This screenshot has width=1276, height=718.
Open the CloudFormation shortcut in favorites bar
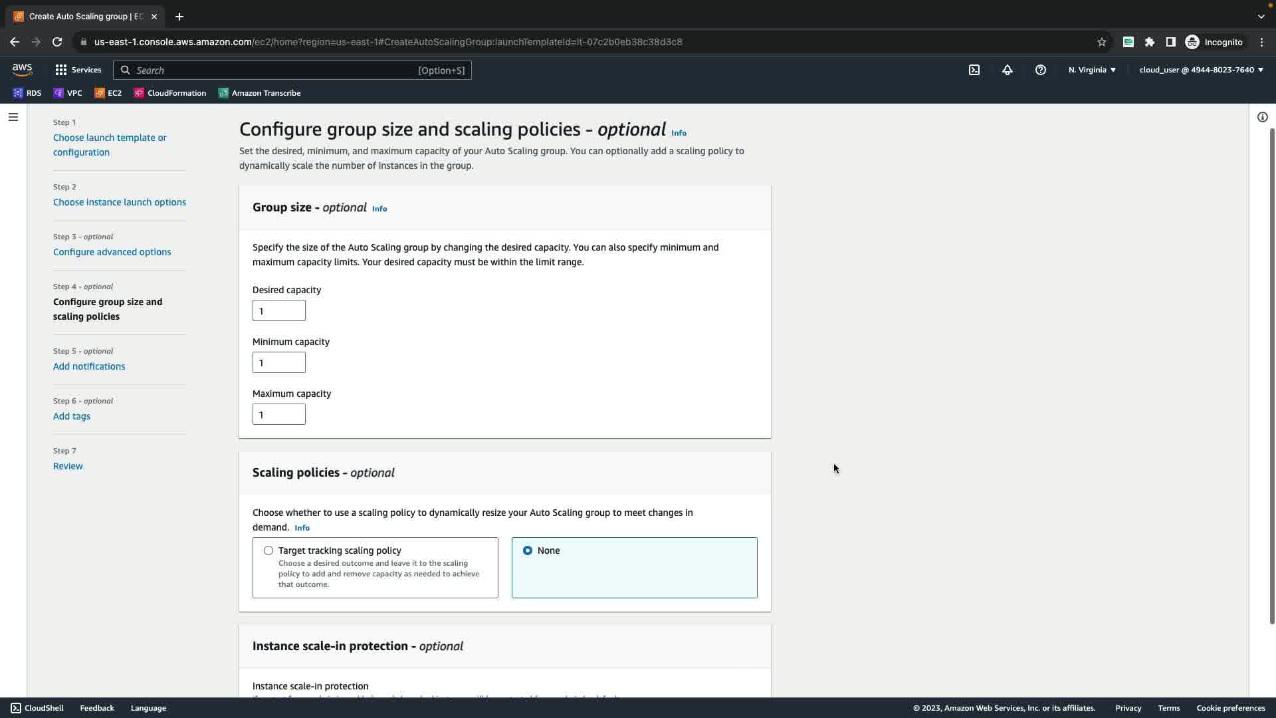coord(170,93)
